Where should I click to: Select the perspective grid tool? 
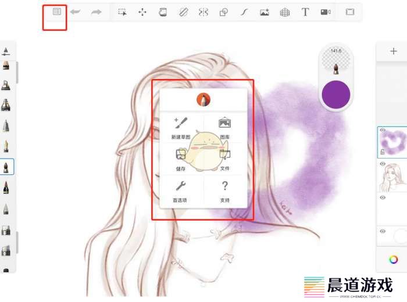pyautogui.click(x=284, y=12)
